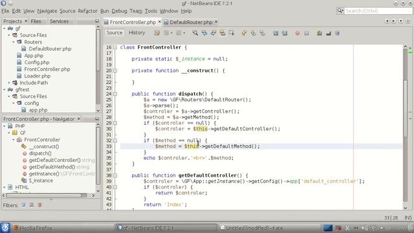Click Shift Line Left icon
The width and height of the screenshot is (414, 233).
(x=276, y=33)
